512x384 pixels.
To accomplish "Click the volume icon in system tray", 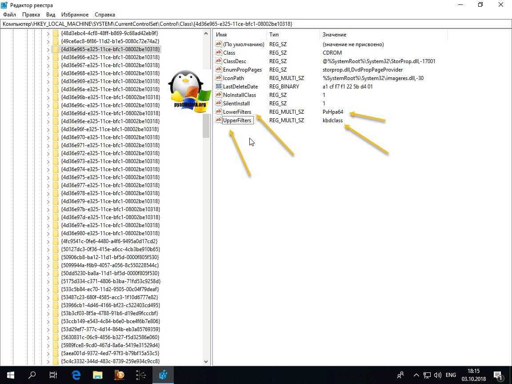I will (x=436, y=375).
